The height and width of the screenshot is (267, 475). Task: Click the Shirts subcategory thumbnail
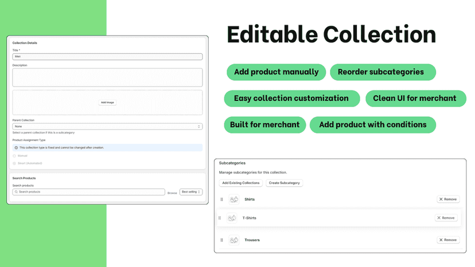(234, 199)
